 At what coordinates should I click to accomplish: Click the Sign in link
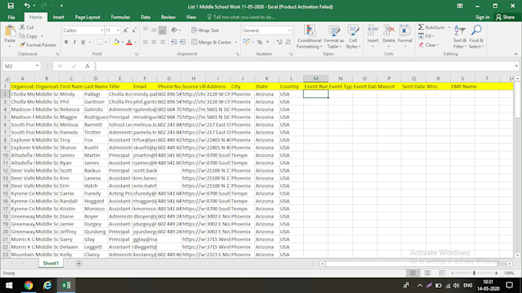[482, 18]
